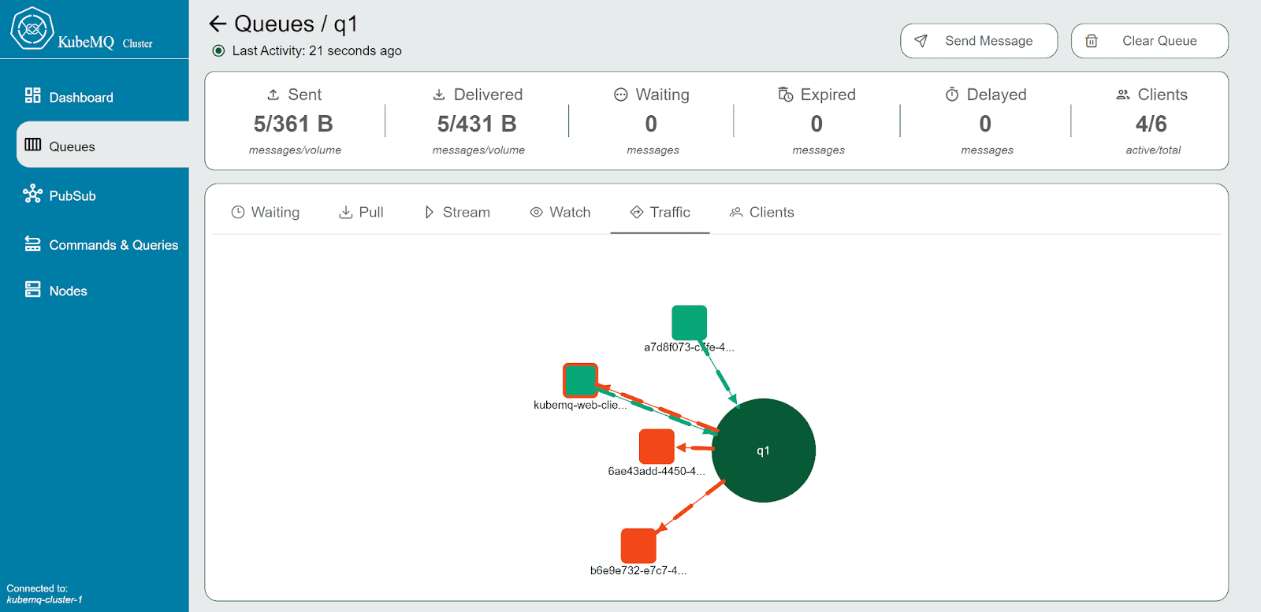Go back using the left arrow
This screenshot has width=1261, height=612.
218,24
